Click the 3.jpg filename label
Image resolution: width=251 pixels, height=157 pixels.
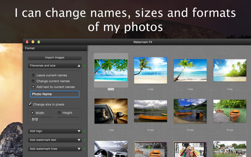click(190, 89)
